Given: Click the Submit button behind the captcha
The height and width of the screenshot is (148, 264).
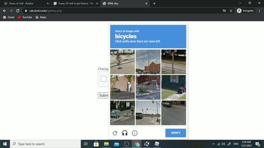Looking at the screenshot, I should pyautogui.click(x=103, y=95).
